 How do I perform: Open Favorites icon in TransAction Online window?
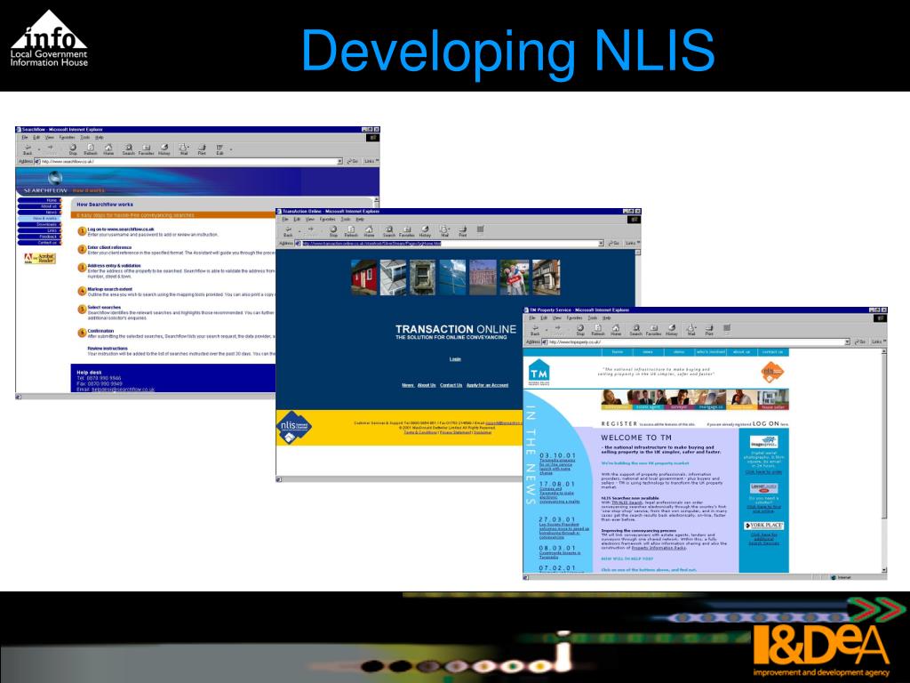(x=407, y=231)
